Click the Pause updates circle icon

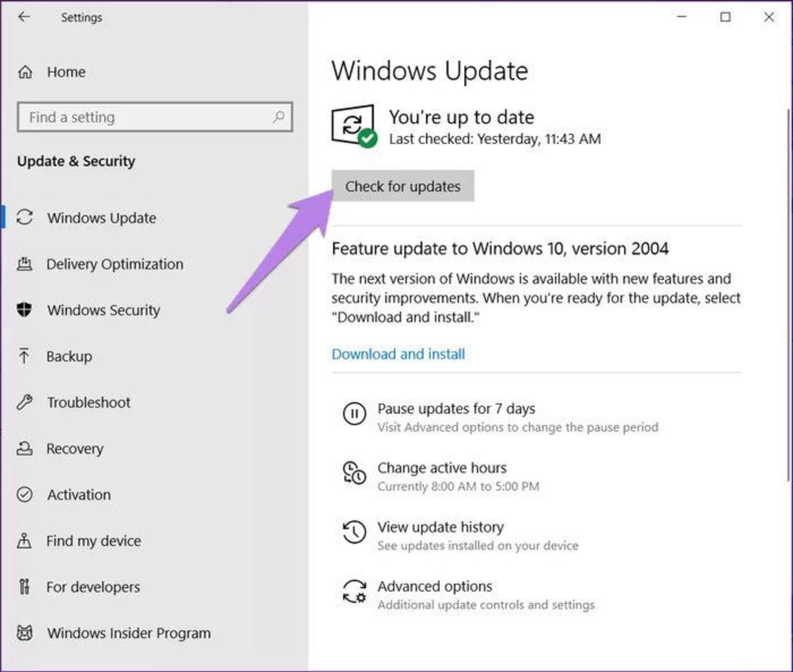click(354, 413)
